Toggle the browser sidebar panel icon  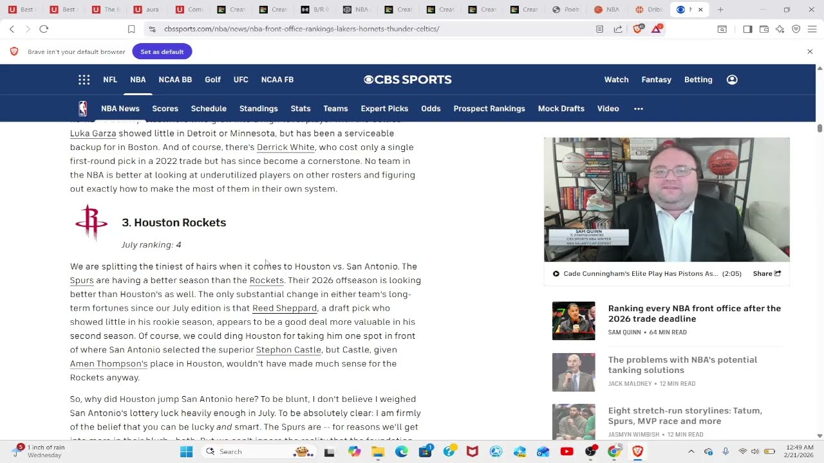pyautogui.click(x=747, y=29)
